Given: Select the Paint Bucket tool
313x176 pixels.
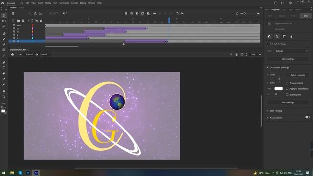Looking at the screenshot, I should [4, 73].
